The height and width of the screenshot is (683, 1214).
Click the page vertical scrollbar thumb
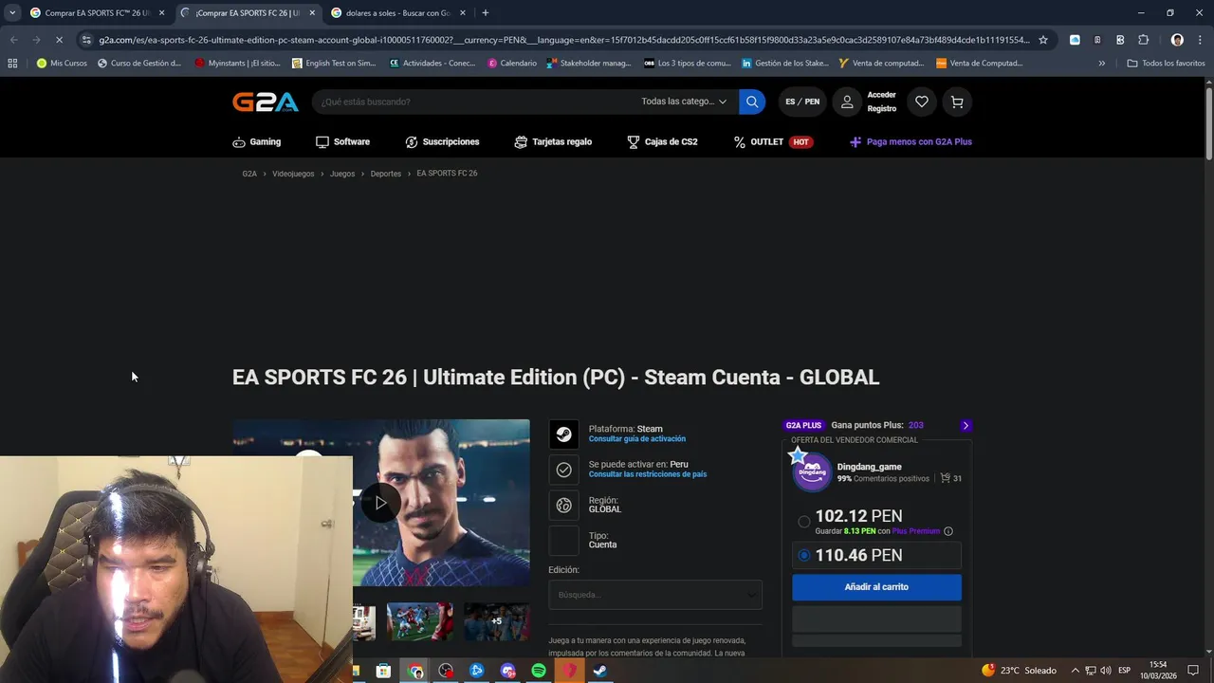1208,123
